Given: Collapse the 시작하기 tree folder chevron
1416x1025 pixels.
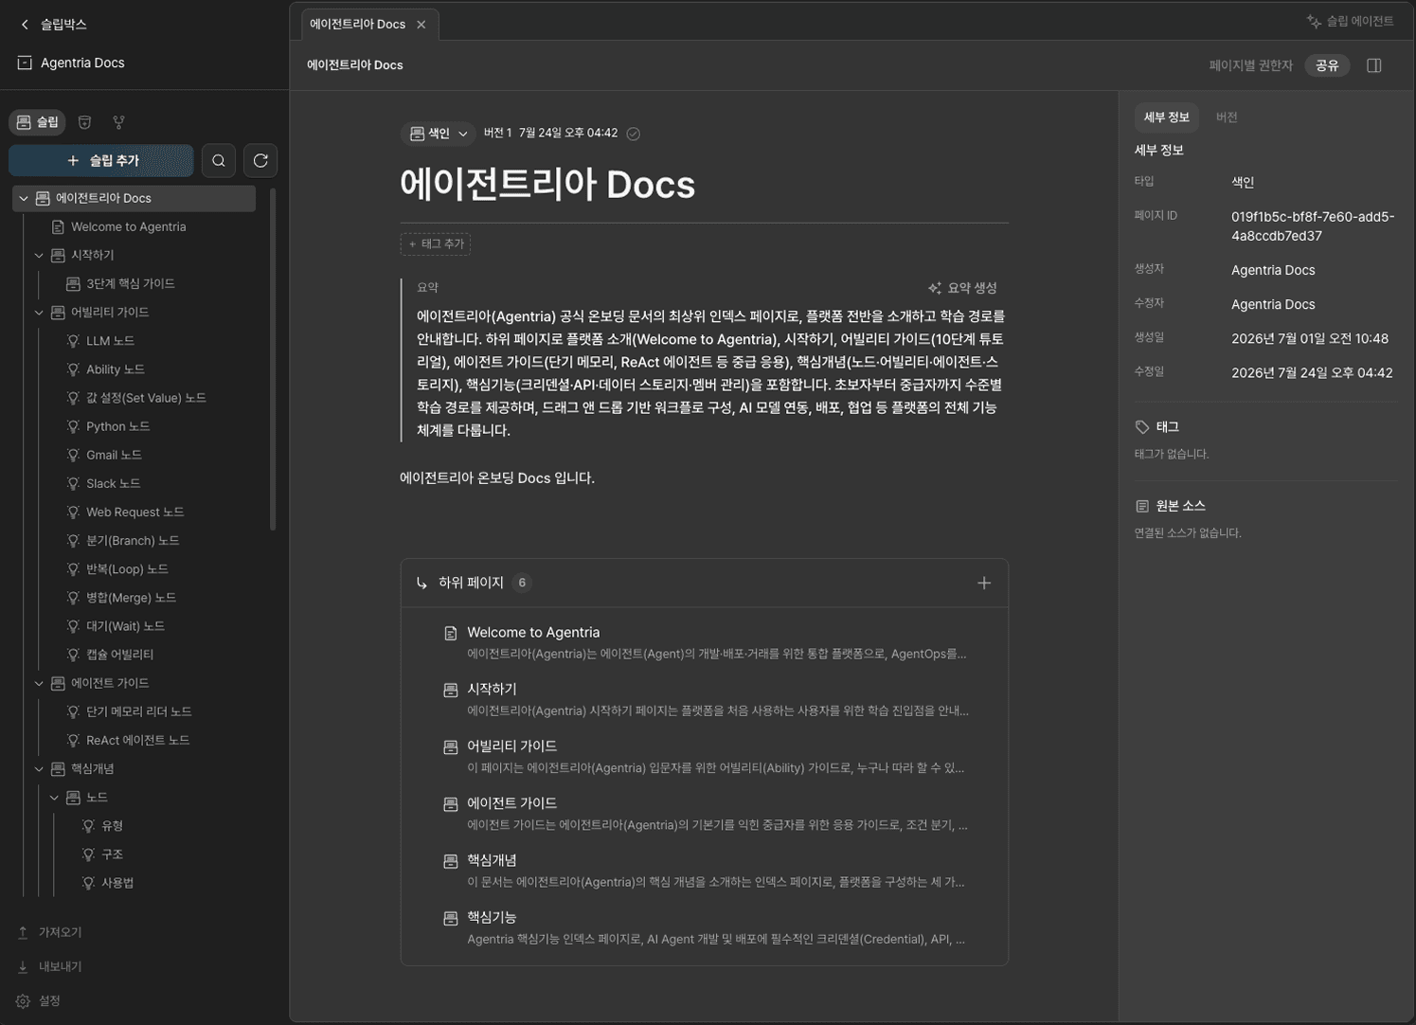Looking at the screenshot, I should [x=39, y=256].
